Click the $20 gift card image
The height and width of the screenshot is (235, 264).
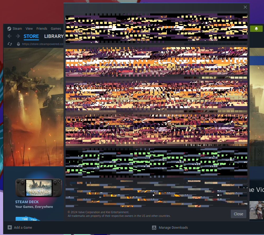tap(22, 219)
